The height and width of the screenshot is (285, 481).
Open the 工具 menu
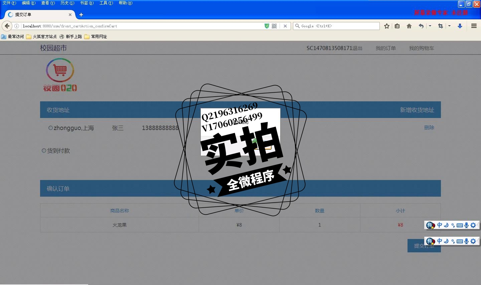[106, 3]
